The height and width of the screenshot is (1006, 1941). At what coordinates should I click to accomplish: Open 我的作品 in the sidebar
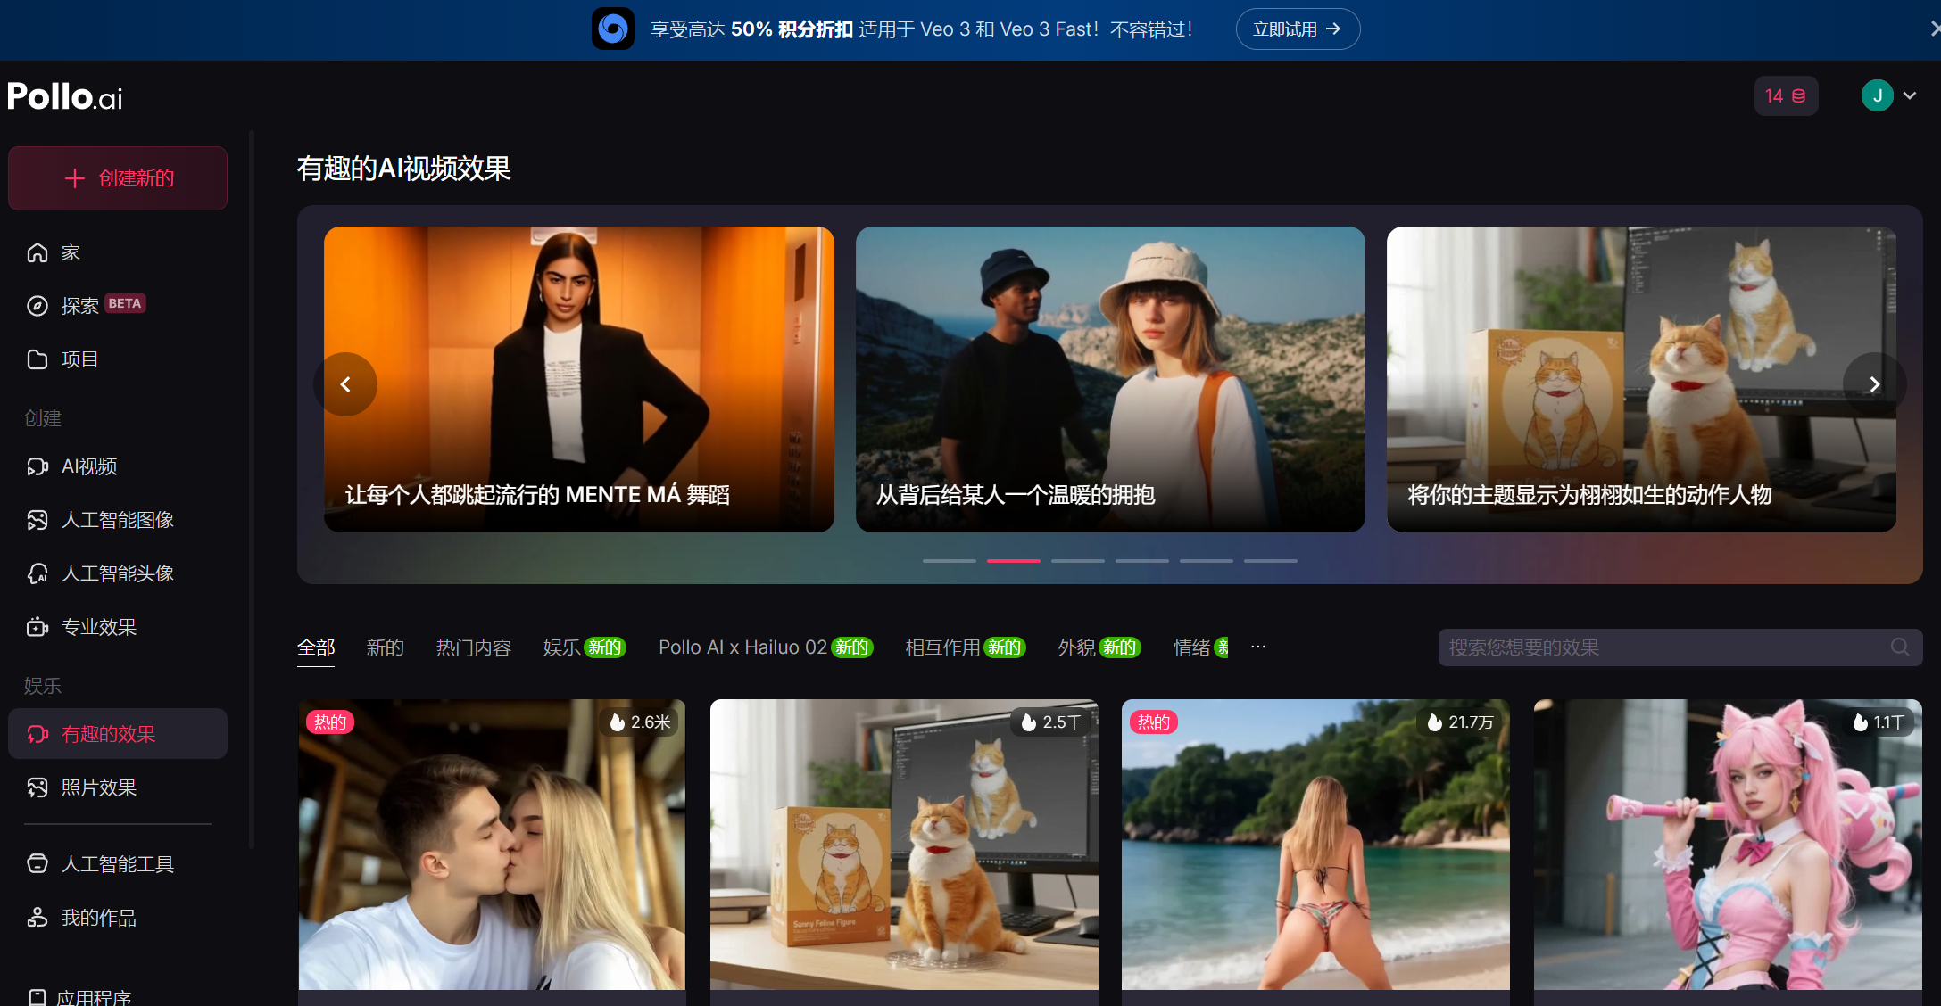[x=118, y=917]
